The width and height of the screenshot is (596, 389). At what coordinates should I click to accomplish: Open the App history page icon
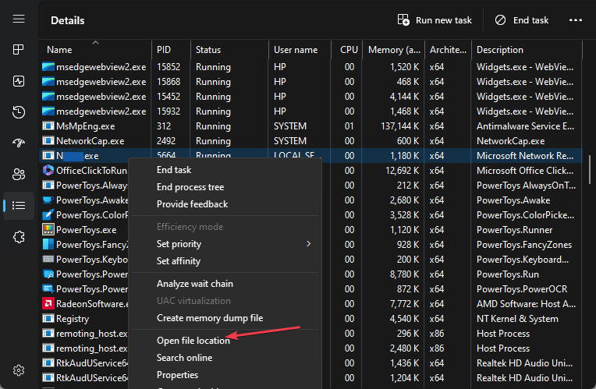pyautogui.click(x=19, y=112)
